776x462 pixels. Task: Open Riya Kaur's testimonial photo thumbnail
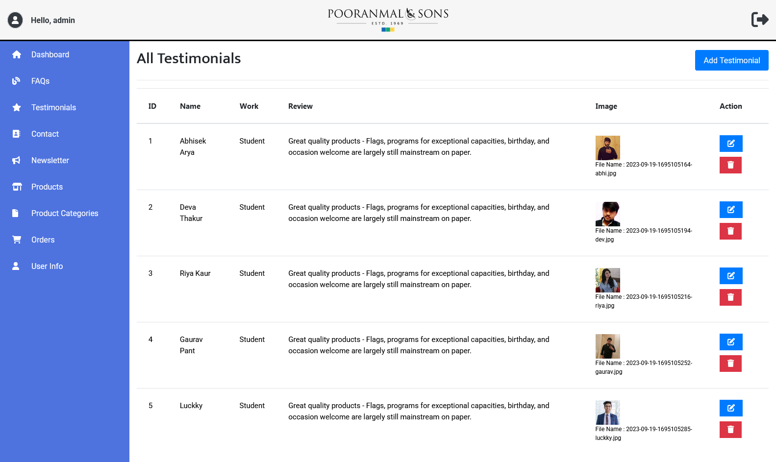(607, 280)
